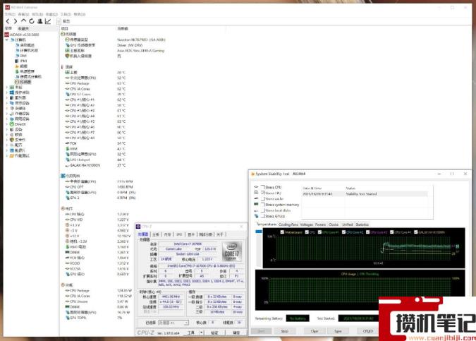Open the CPU-Z Memory (内存) tab
The width and height of the screenshot is (476, 341).
[x=168, y=234]
